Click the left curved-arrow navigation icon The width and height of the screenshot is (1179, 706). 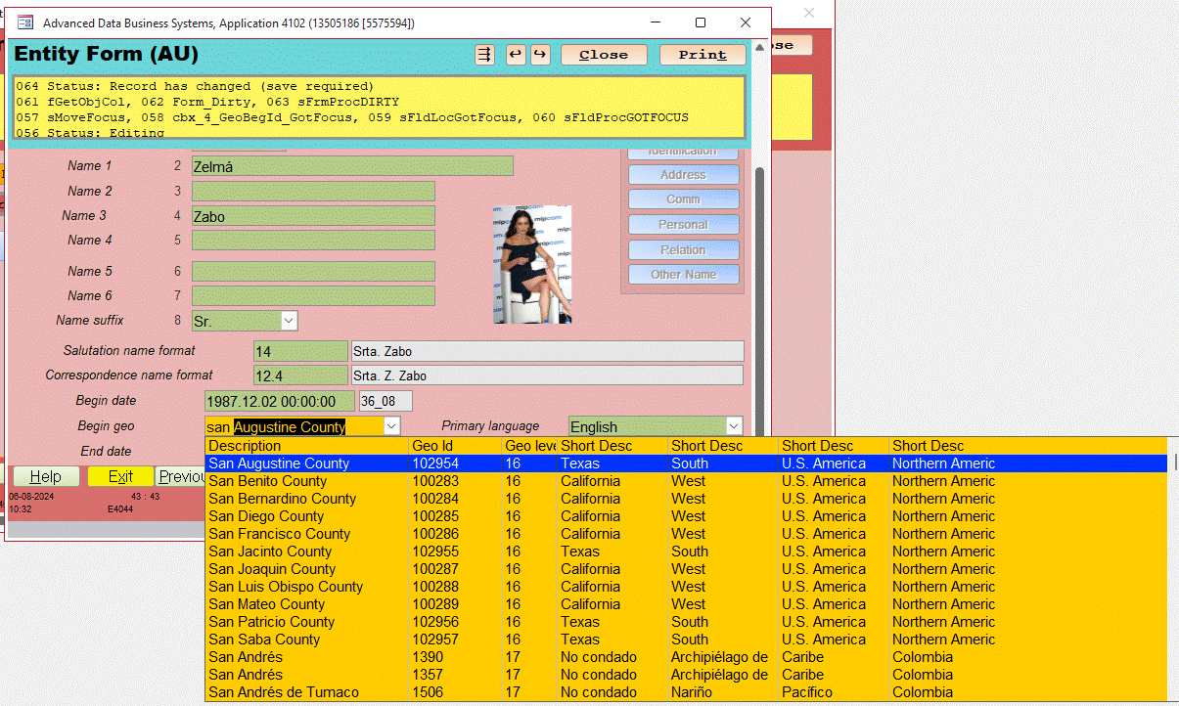click(516, 55)
